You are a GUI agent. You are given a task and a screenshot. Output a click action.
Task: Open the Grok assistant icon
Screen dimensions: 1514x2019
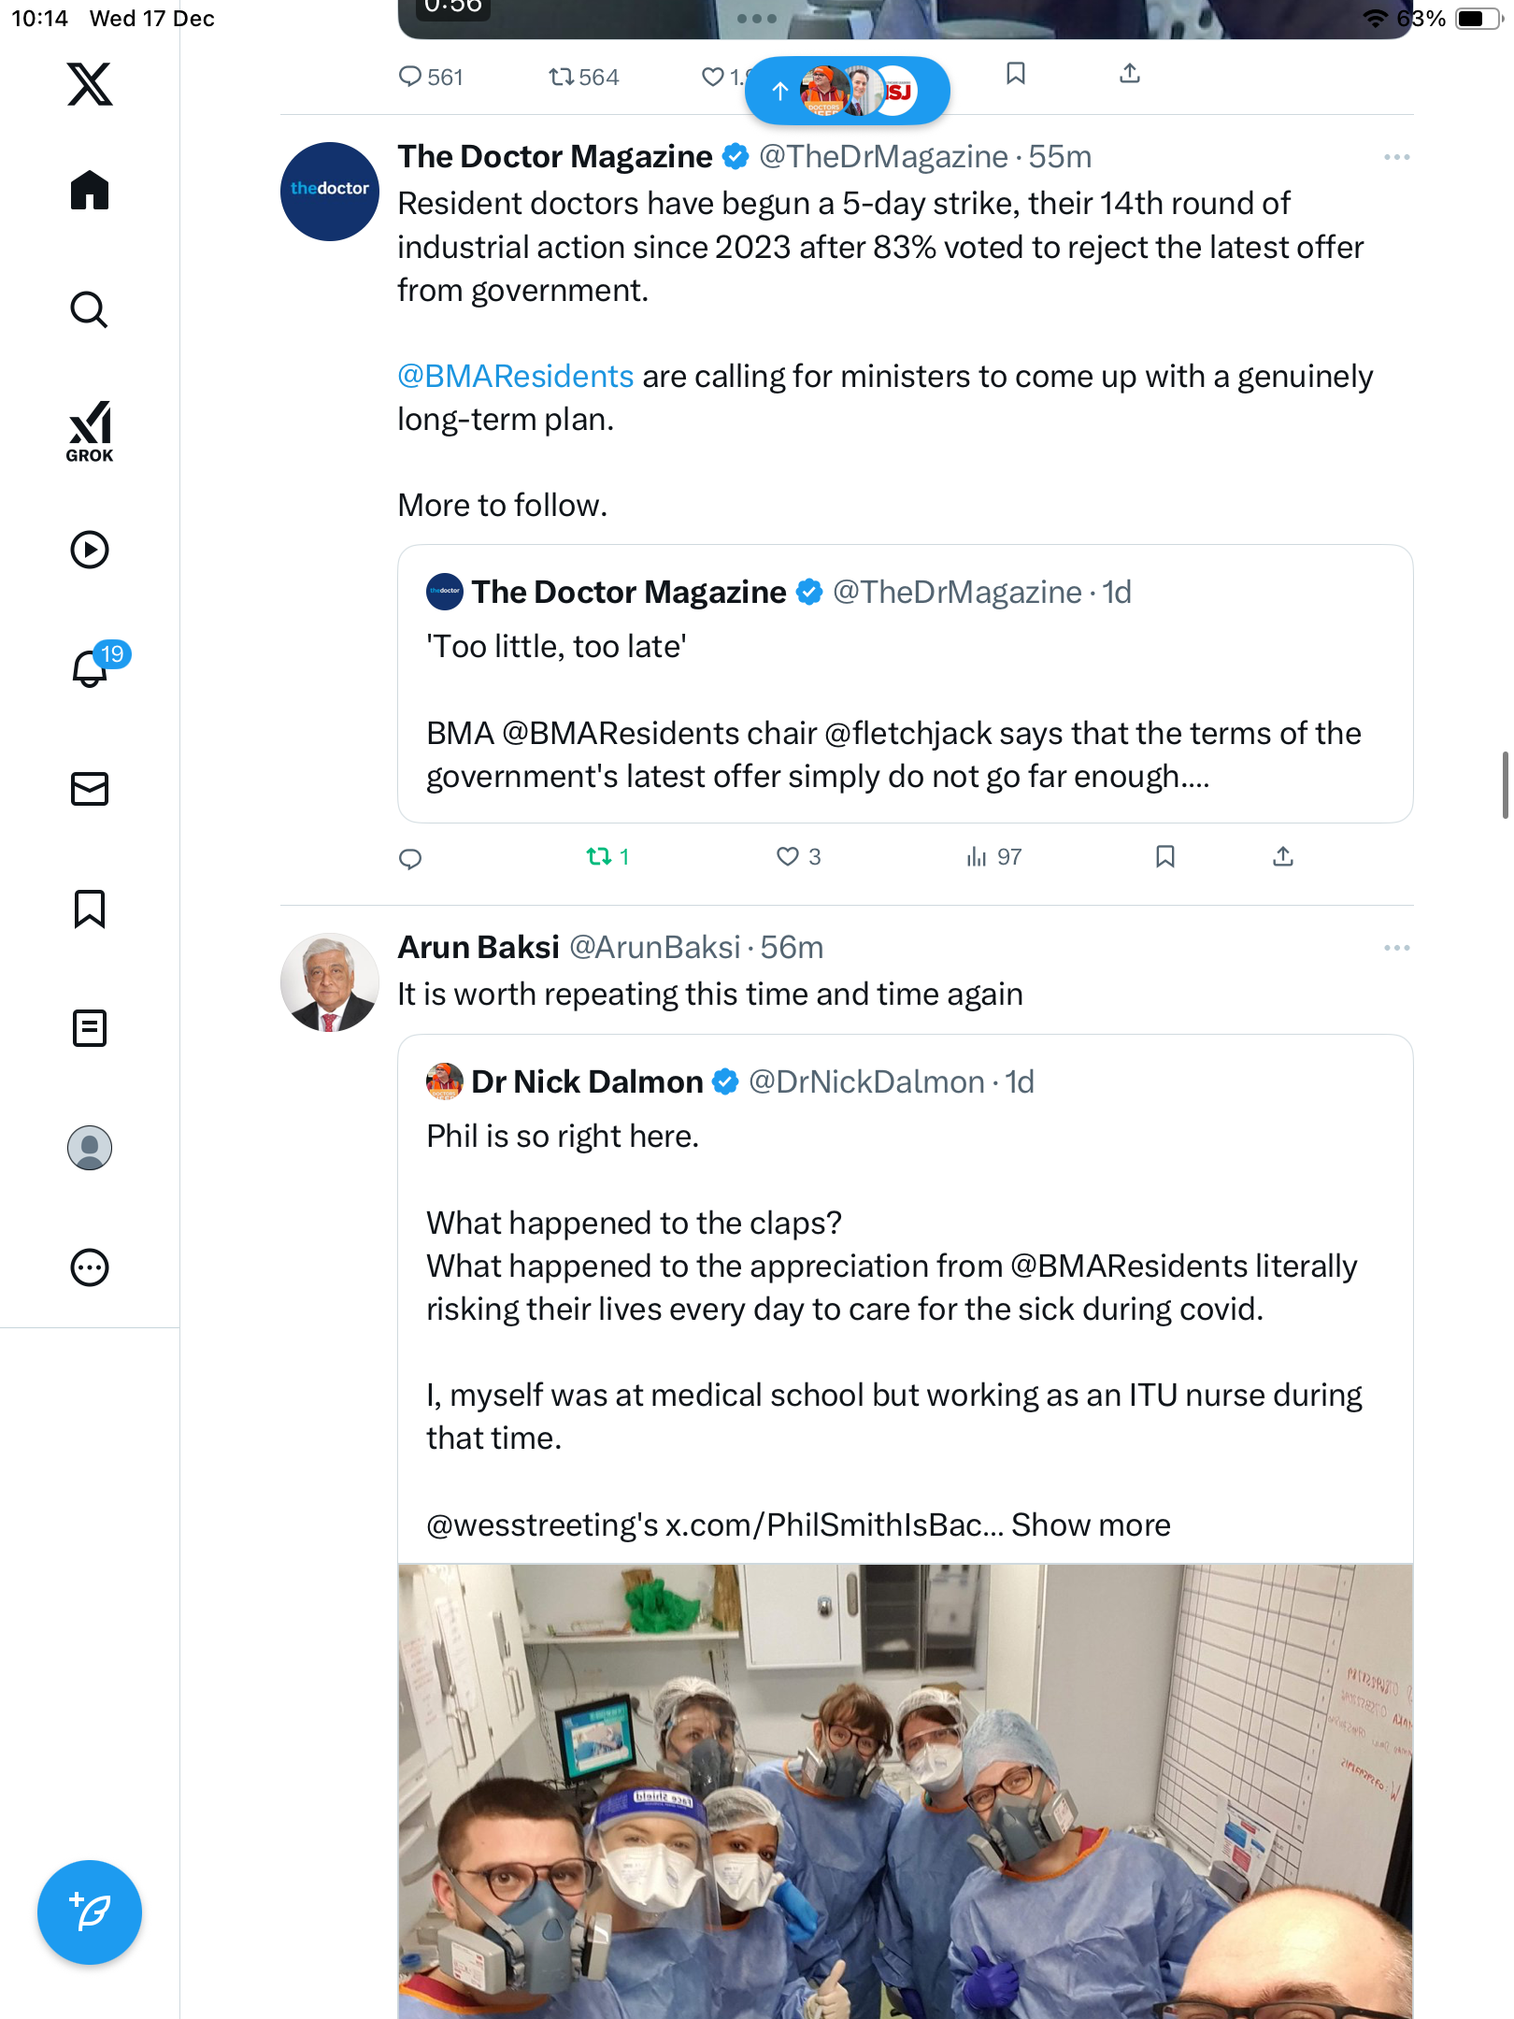[x=90, y=431]
